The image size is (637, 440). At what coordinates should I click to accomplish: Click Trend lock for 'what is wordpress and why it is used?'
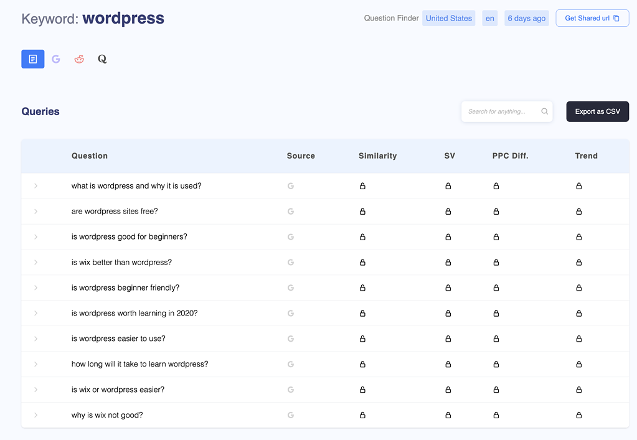[x=579, y=186]
